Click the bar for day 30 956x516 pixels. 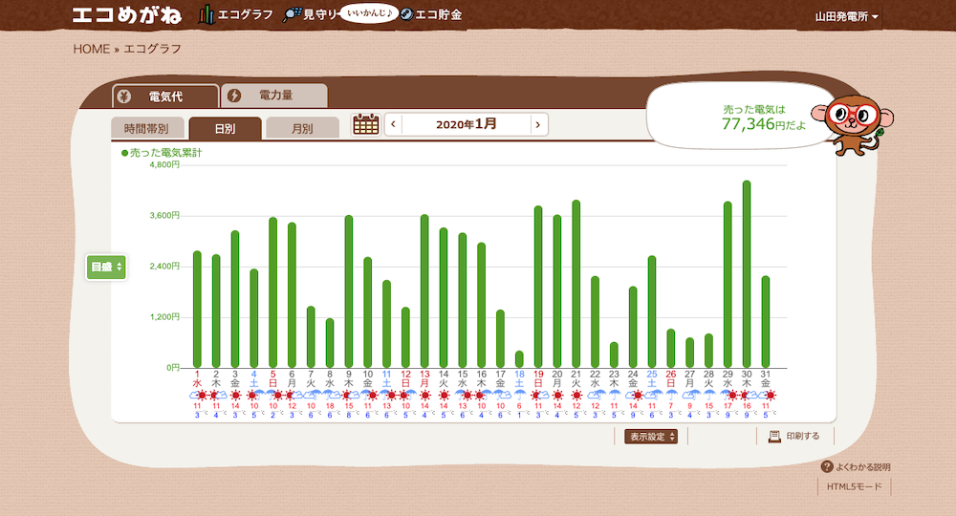tap(747, 274)
